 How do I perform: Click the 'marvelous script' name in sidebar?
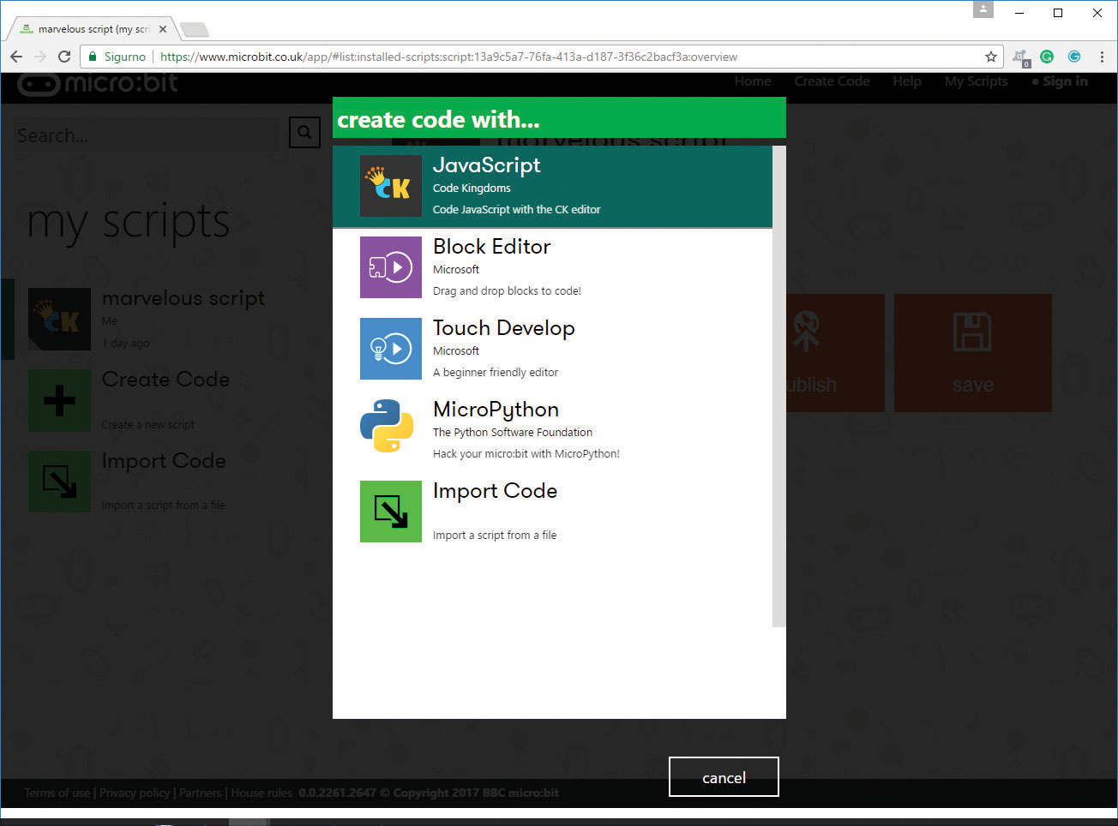pyautogui.click(x=183, y=297)
